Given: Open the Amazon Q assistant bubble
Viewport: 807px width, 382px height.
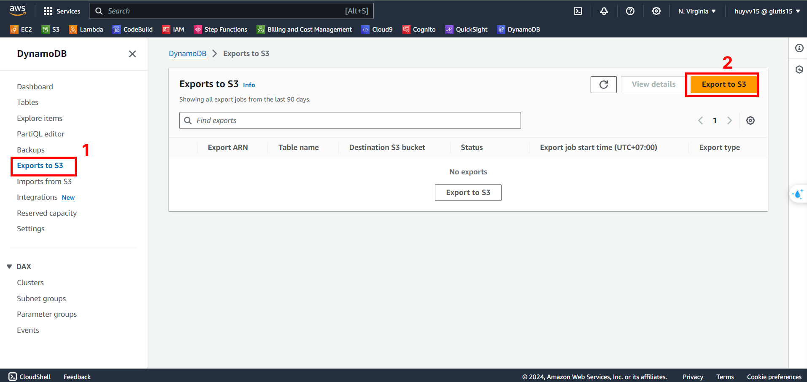Looking at the screenshot, I should click(798, 194).
